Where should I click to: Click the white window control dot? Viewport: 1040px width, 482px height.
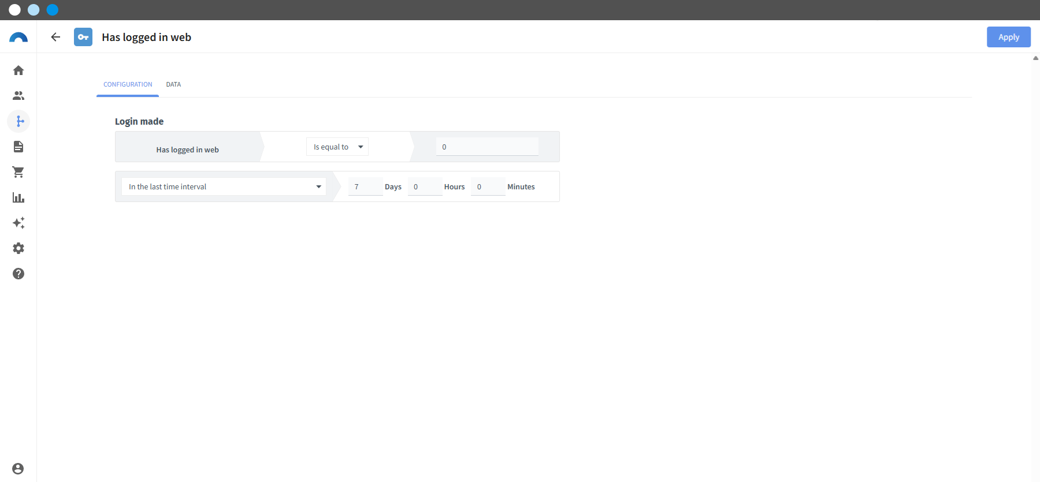pyautogui.click(x=15, y=10)
